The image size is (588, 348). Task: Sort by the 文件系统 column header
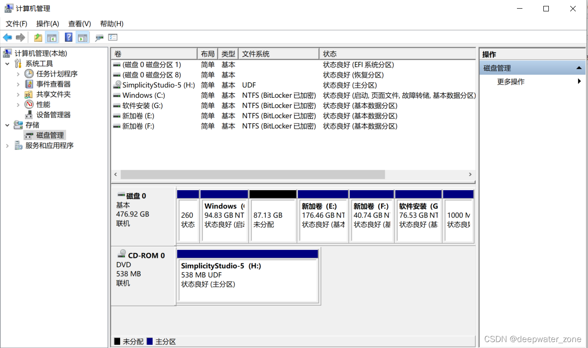[279, 54]
